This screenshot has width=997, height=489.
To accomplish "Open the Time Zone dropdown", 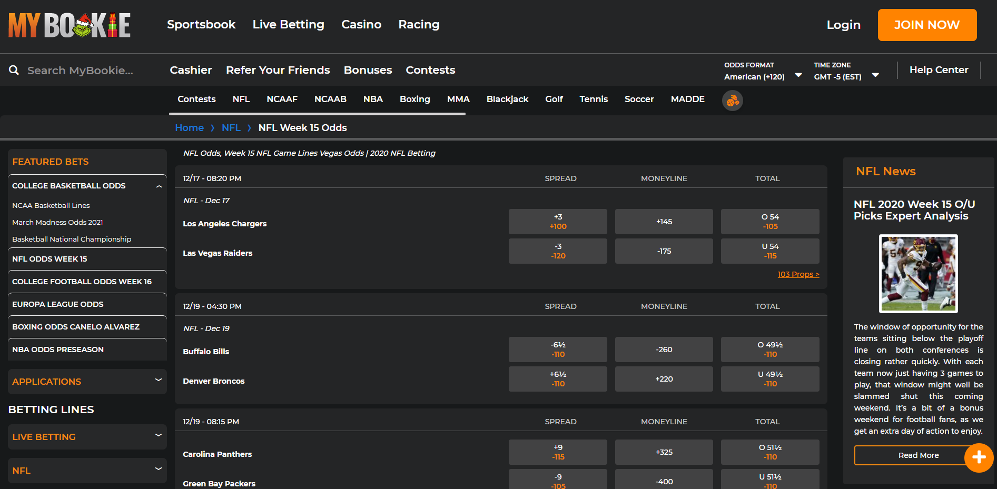I will coord(846,71).
